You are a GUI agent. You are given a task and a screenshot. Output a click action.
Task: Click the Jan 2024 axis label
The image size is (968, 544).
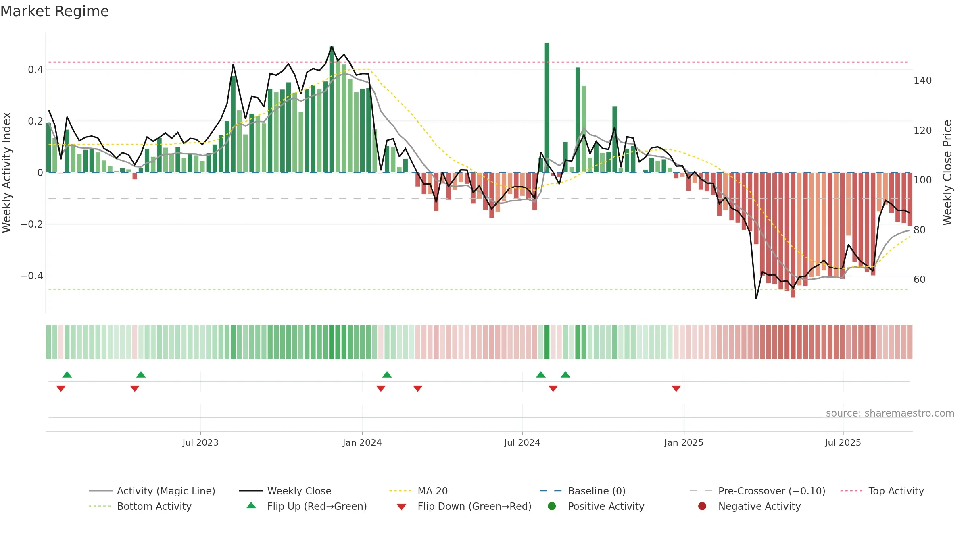(362, 443)
